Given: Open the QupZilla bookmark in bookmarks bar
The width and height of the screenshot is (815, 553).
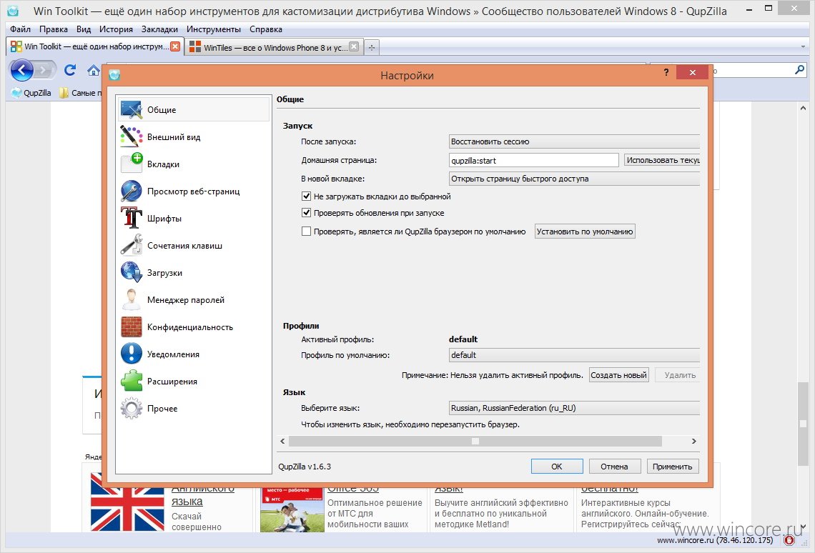Looking at the screenshot, I should (31, 93).
